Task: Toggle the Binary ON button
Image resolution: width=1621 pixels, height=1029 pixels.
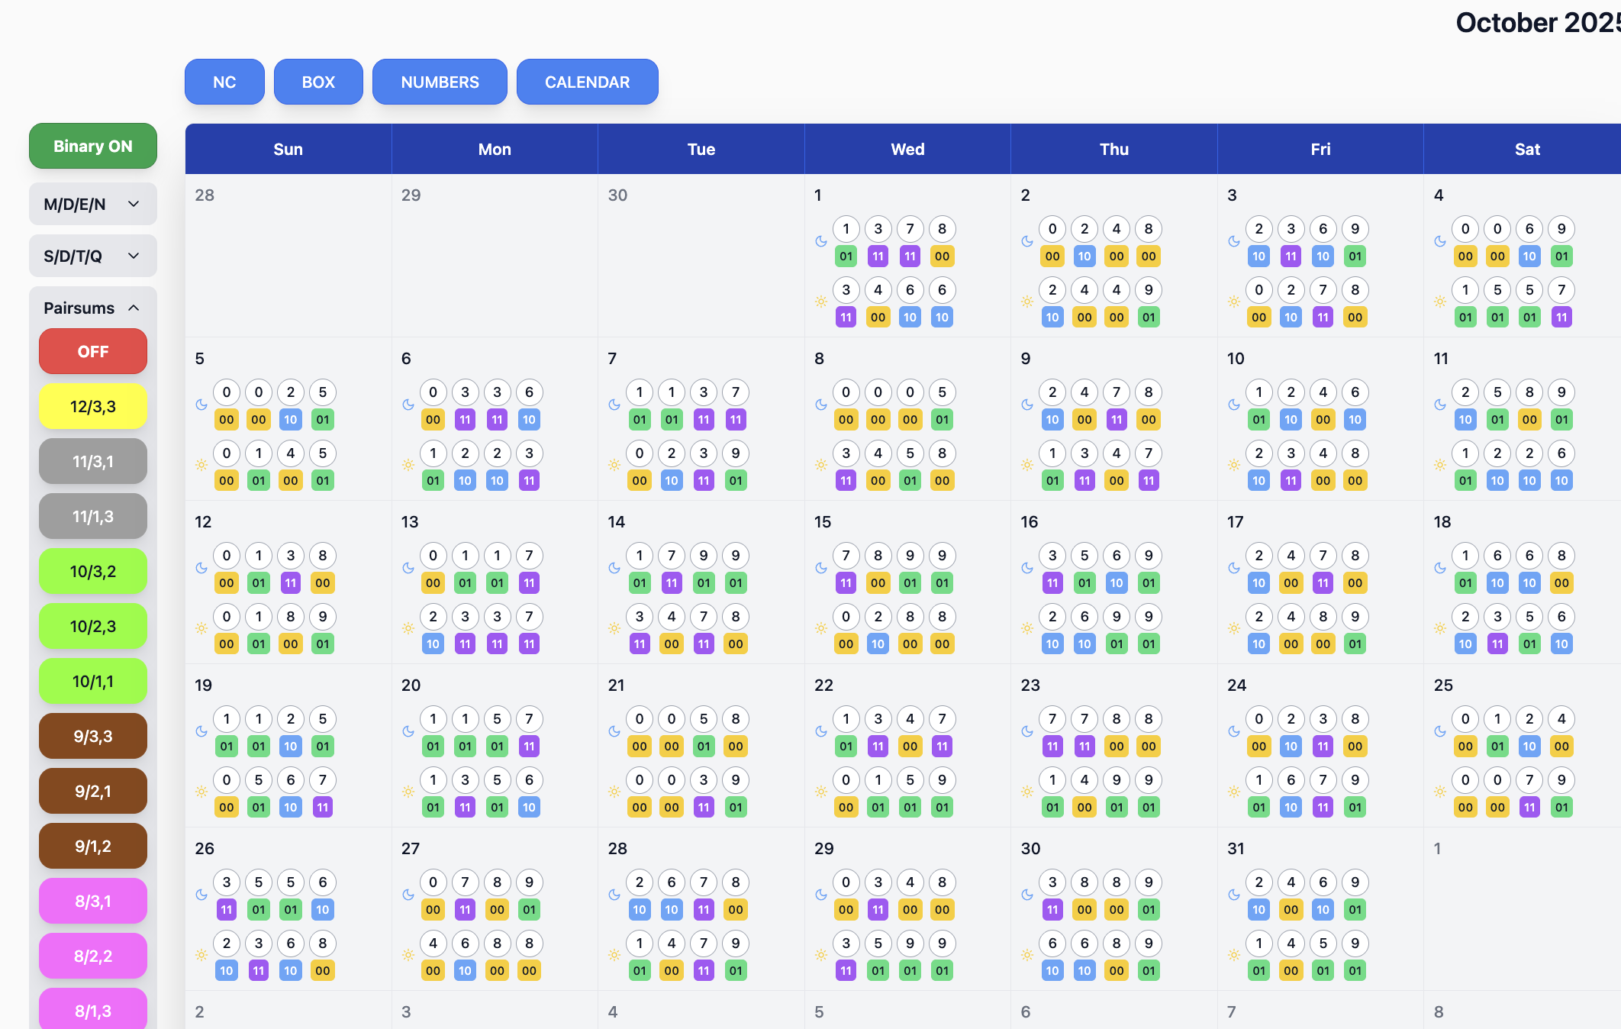Action: coord(93,146)
